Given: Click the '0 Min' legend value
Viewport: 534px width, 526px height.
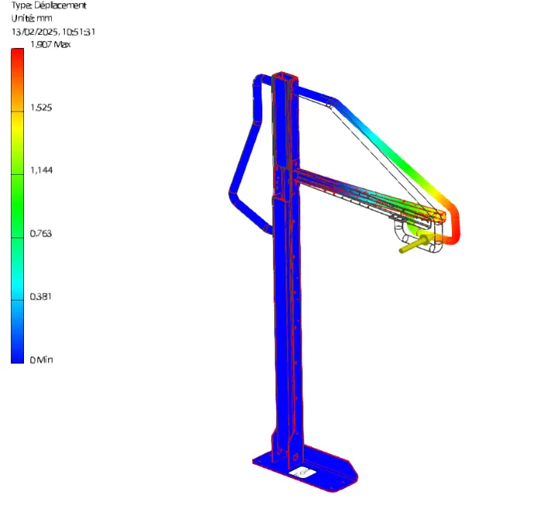Looking at the screenshot, I should pos(42,360).
